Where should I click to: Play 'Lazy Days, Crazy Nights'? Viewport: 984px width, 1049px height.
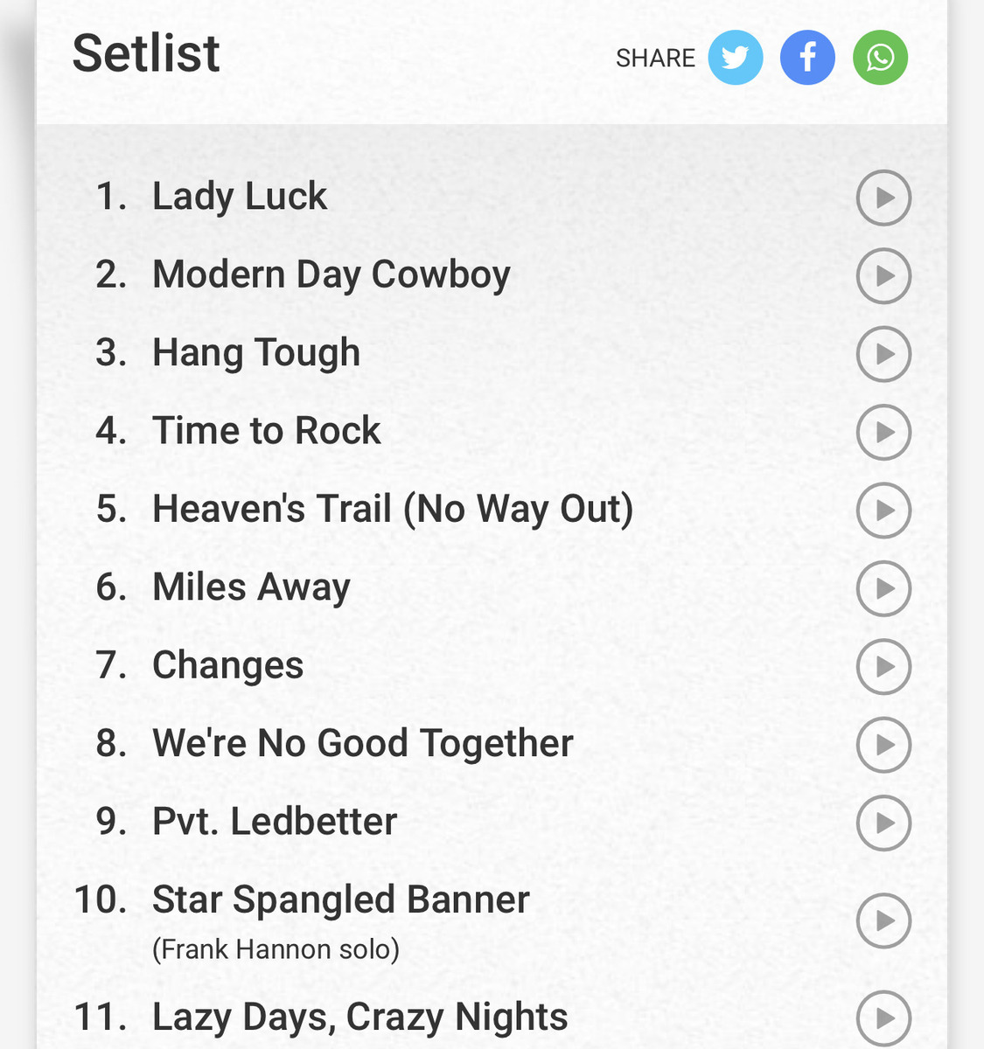coord(883,1018)
